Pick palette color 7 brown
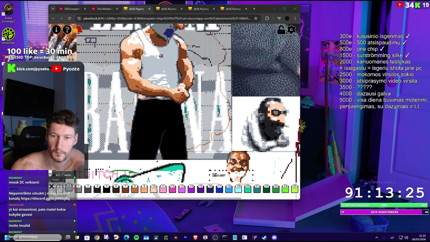Screen dimensions: 430x242 pyautogui.click(x=125, y=188)
